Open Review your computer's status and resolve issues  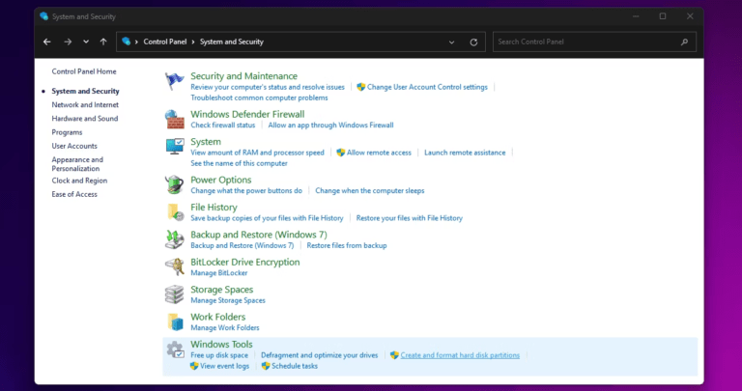268,87
